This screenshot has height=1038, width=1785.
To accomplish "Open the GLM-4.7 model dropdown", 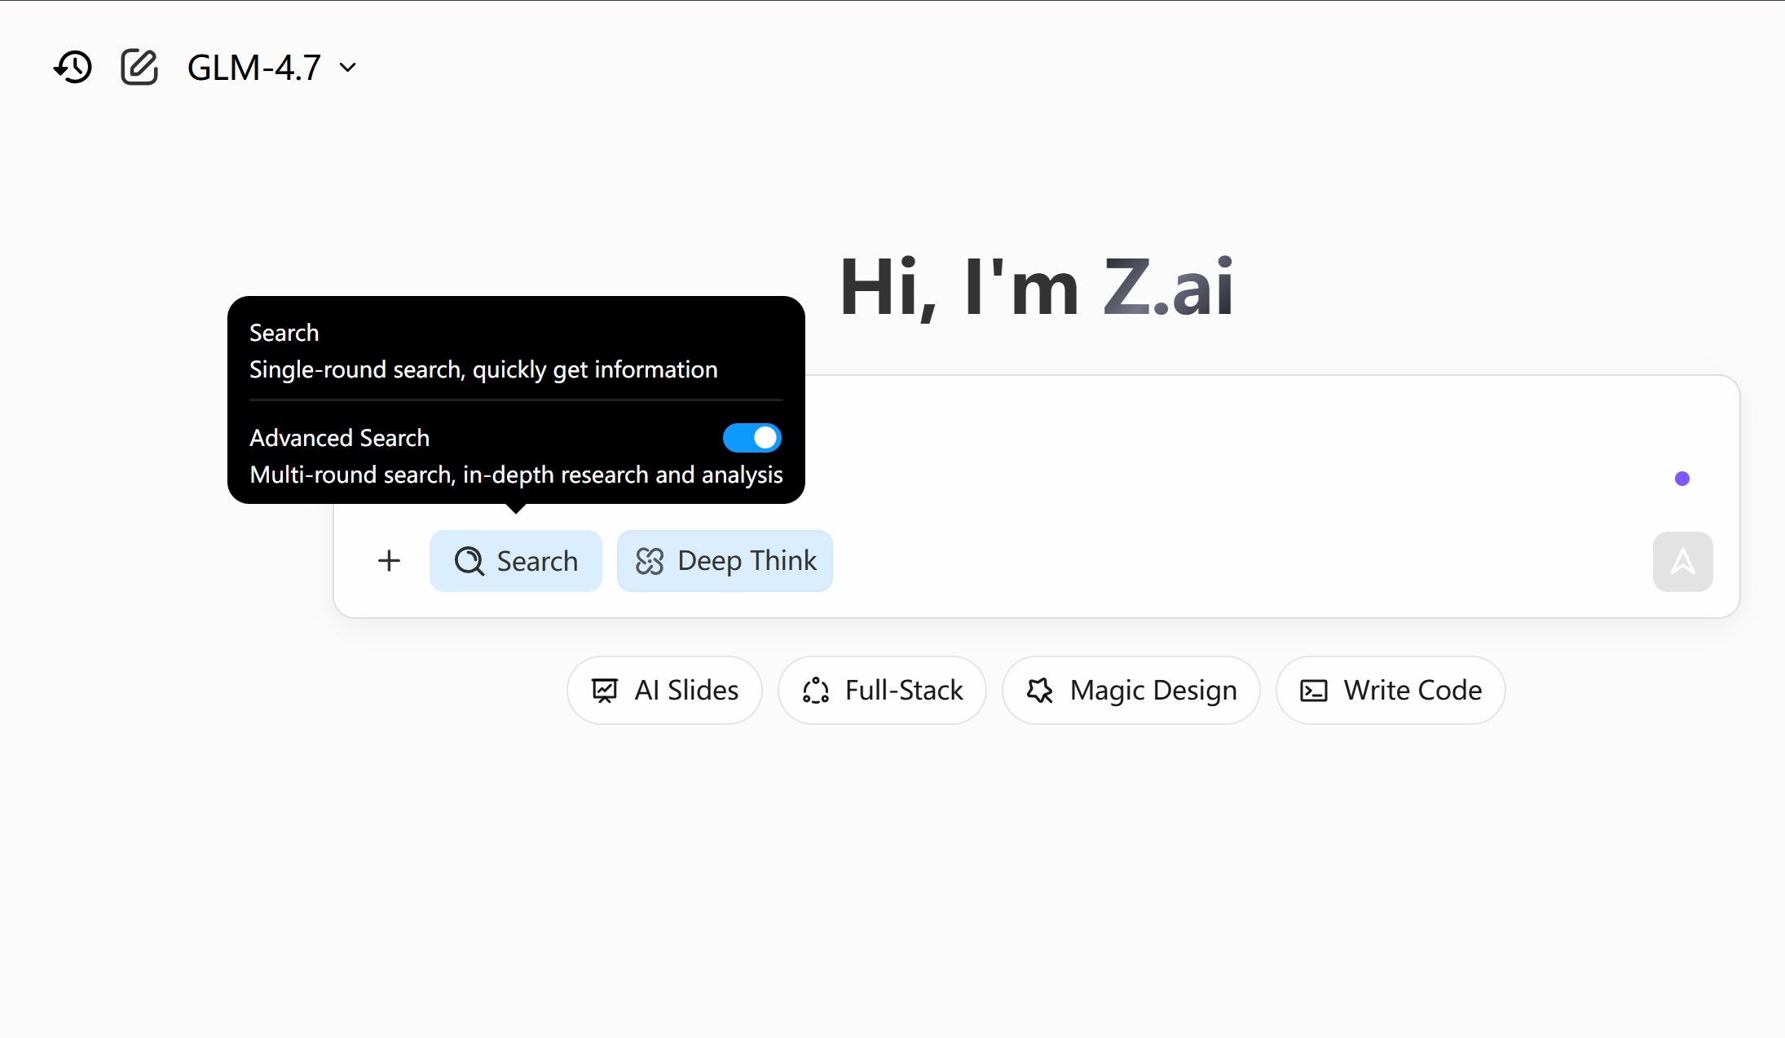I will [253, 67].
